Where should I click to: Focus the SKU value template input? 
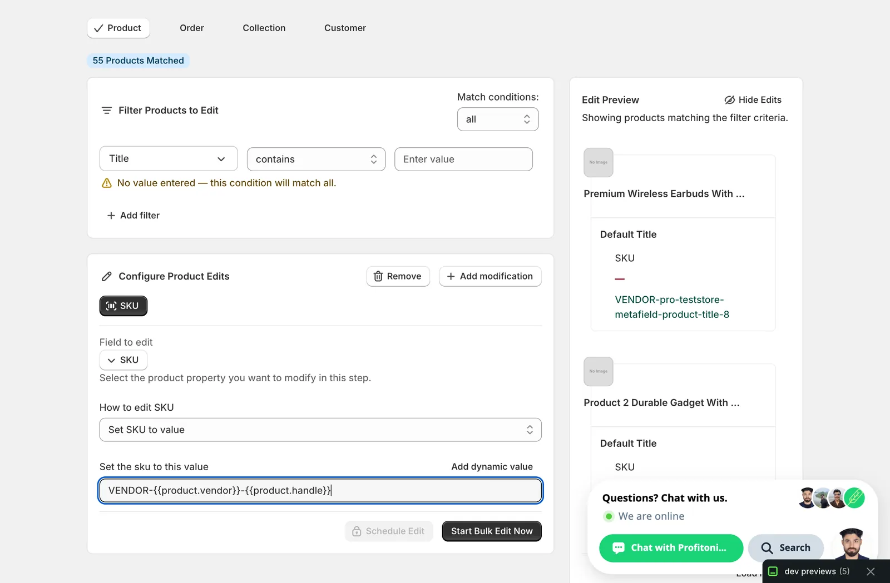tap(320, 491)
